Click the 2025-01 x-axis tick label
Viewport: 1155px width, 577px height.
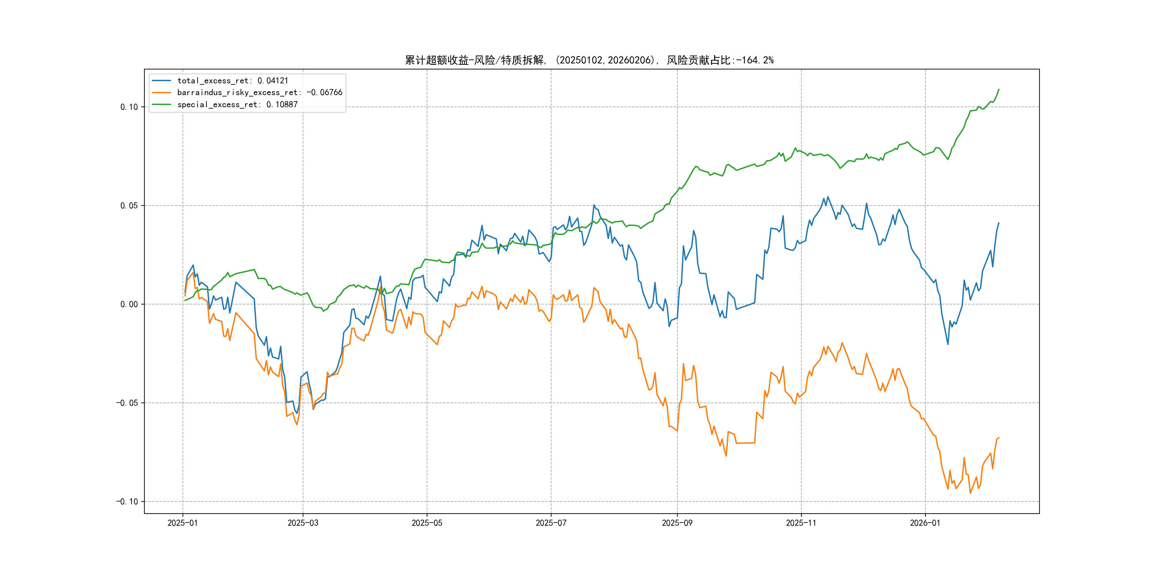[183, 523]
